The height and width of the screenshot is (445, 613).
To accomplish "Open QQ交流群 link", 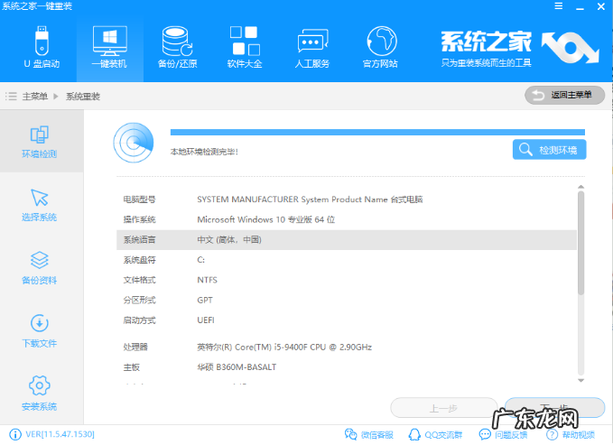I will [x=435, y=434].
